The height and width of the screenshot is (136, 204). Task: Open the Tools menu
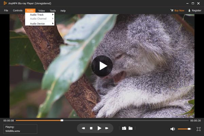(x=53, y=10)
